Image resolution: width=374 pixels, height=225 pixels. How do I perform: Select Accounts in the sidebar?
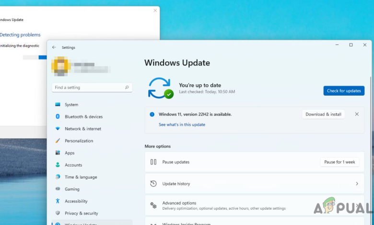[x=92, y=165]
